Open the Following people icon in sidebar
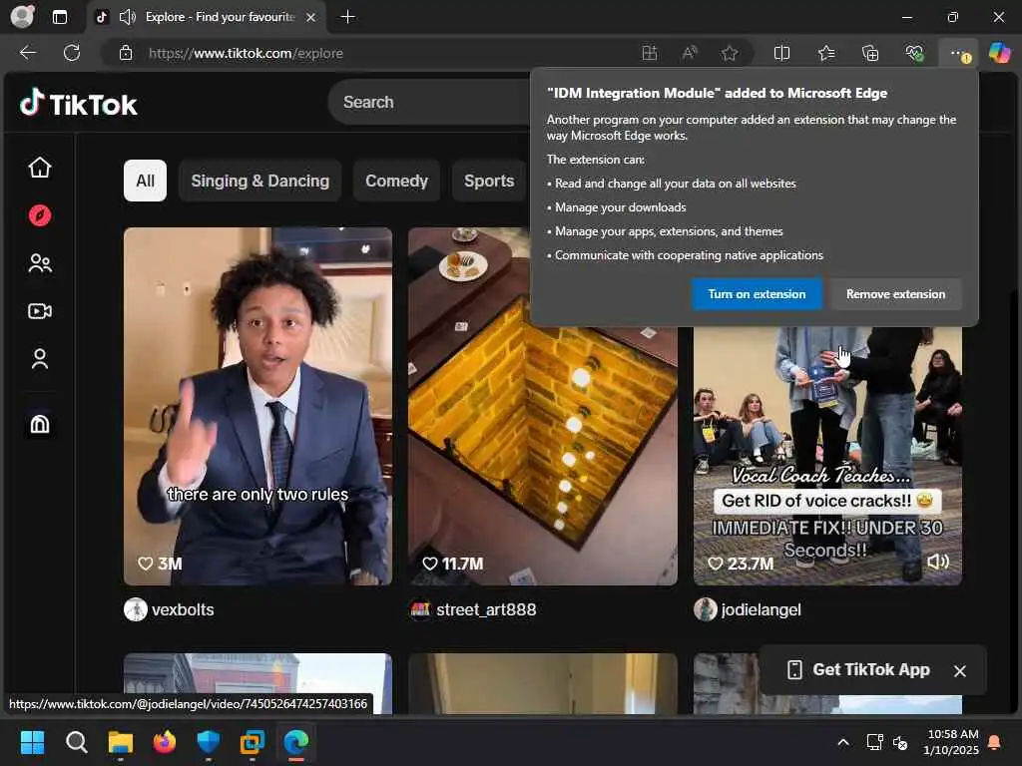Image resolution: width=1022 pixels, height=766 pixels. pos(40,263)
